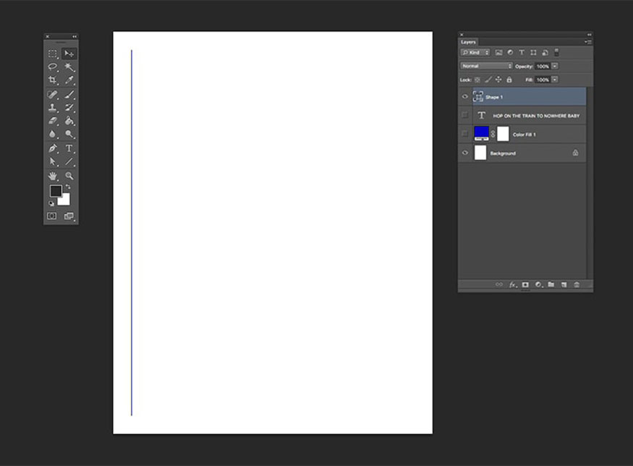Select the Magic Wand tool

(69, 67)
